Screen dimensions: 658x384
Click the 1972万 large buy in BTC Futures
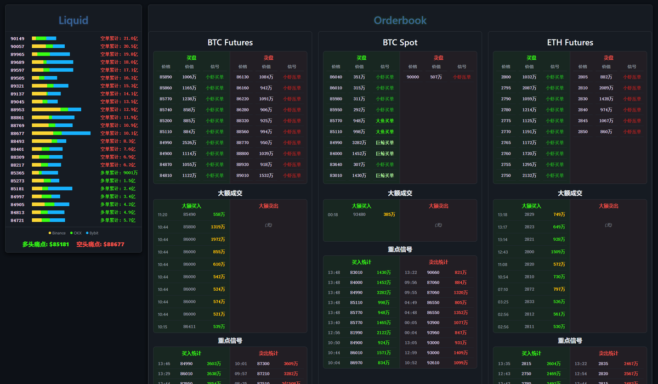click(218, 239)
